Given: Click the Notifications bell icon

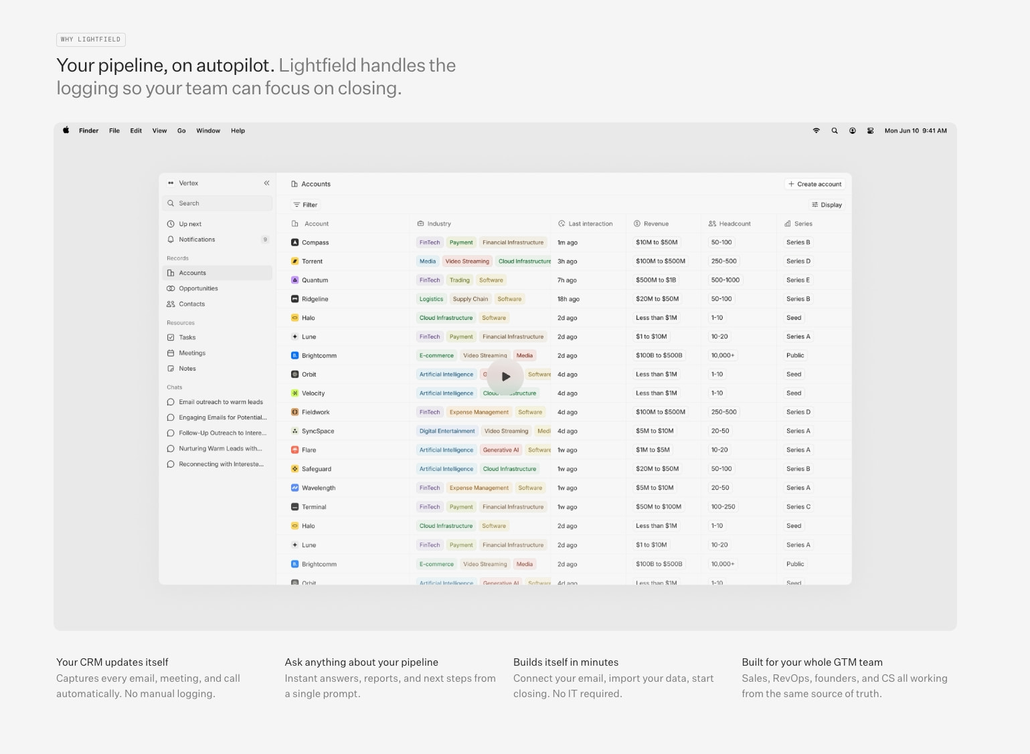Looking at the screenshot, I should pyautogui.click(x=171, y=240).
